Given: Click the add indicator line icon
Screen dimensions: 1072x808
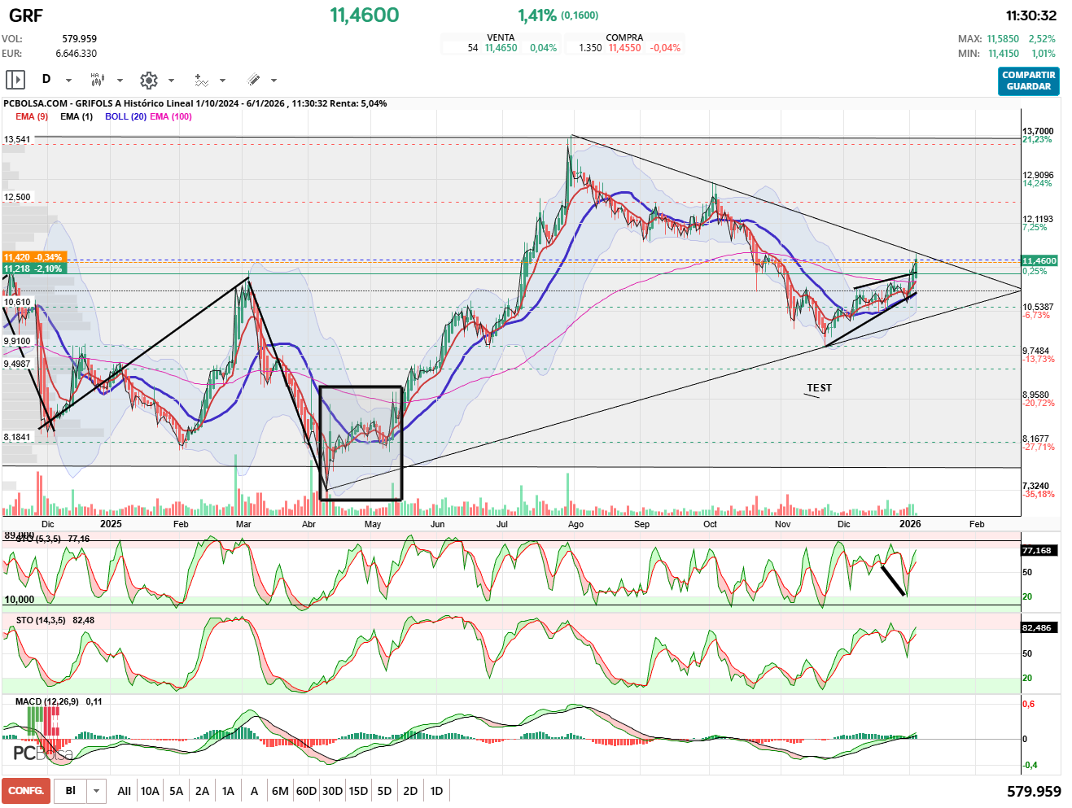Looking at the screenshot, I should pos(201,80).
